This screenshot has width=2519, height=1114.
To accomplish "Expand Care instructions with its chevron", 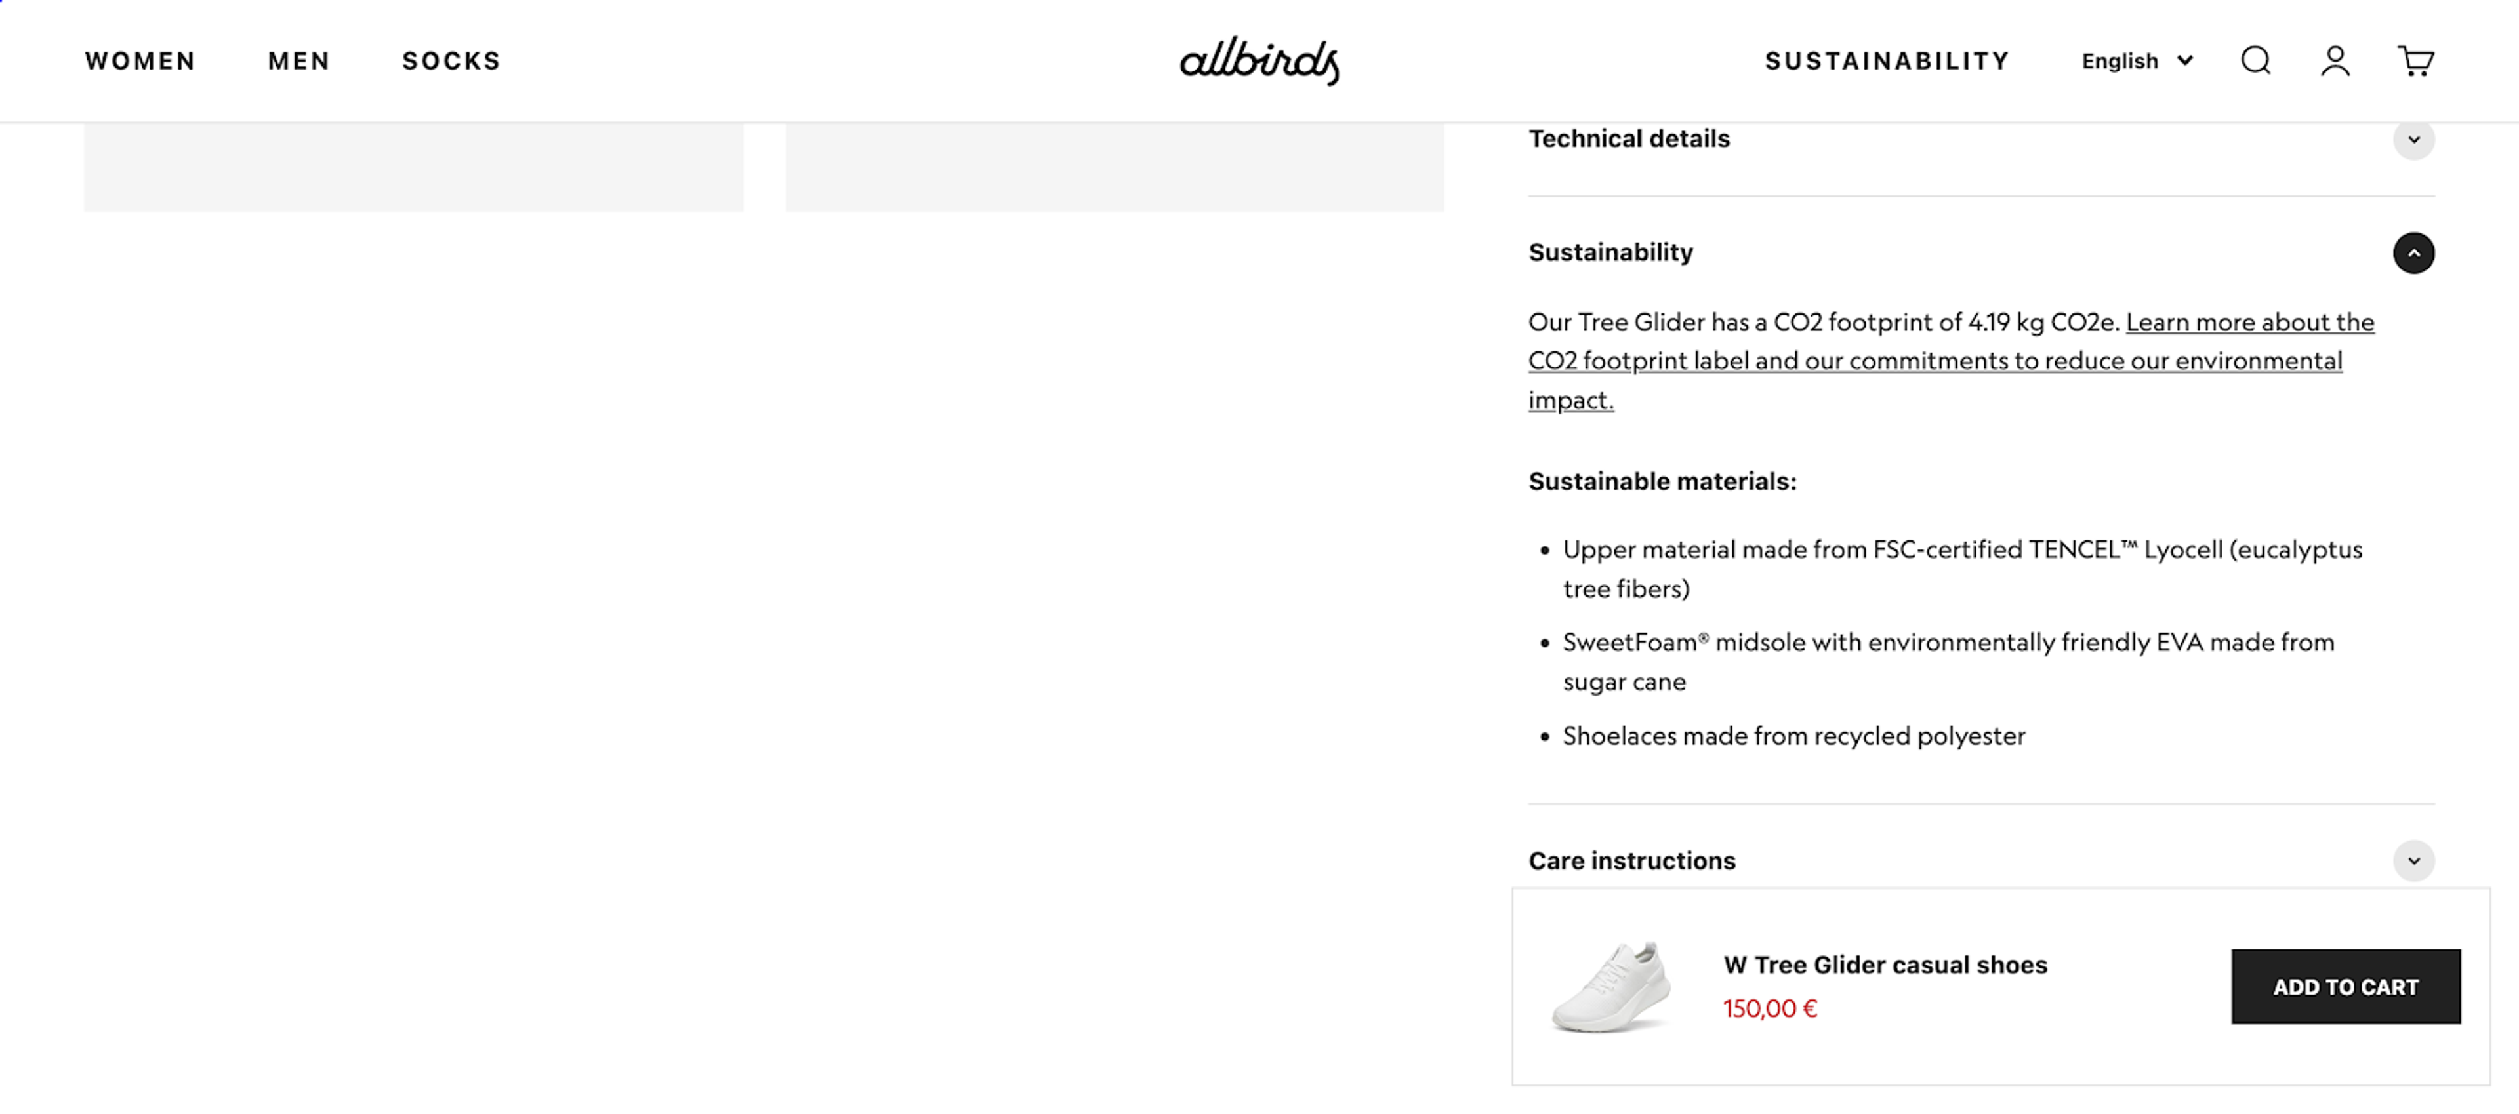I will (2414, 861).
